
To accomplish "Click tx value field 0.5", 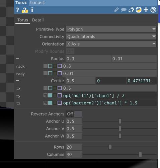I will tap(109, 88).
